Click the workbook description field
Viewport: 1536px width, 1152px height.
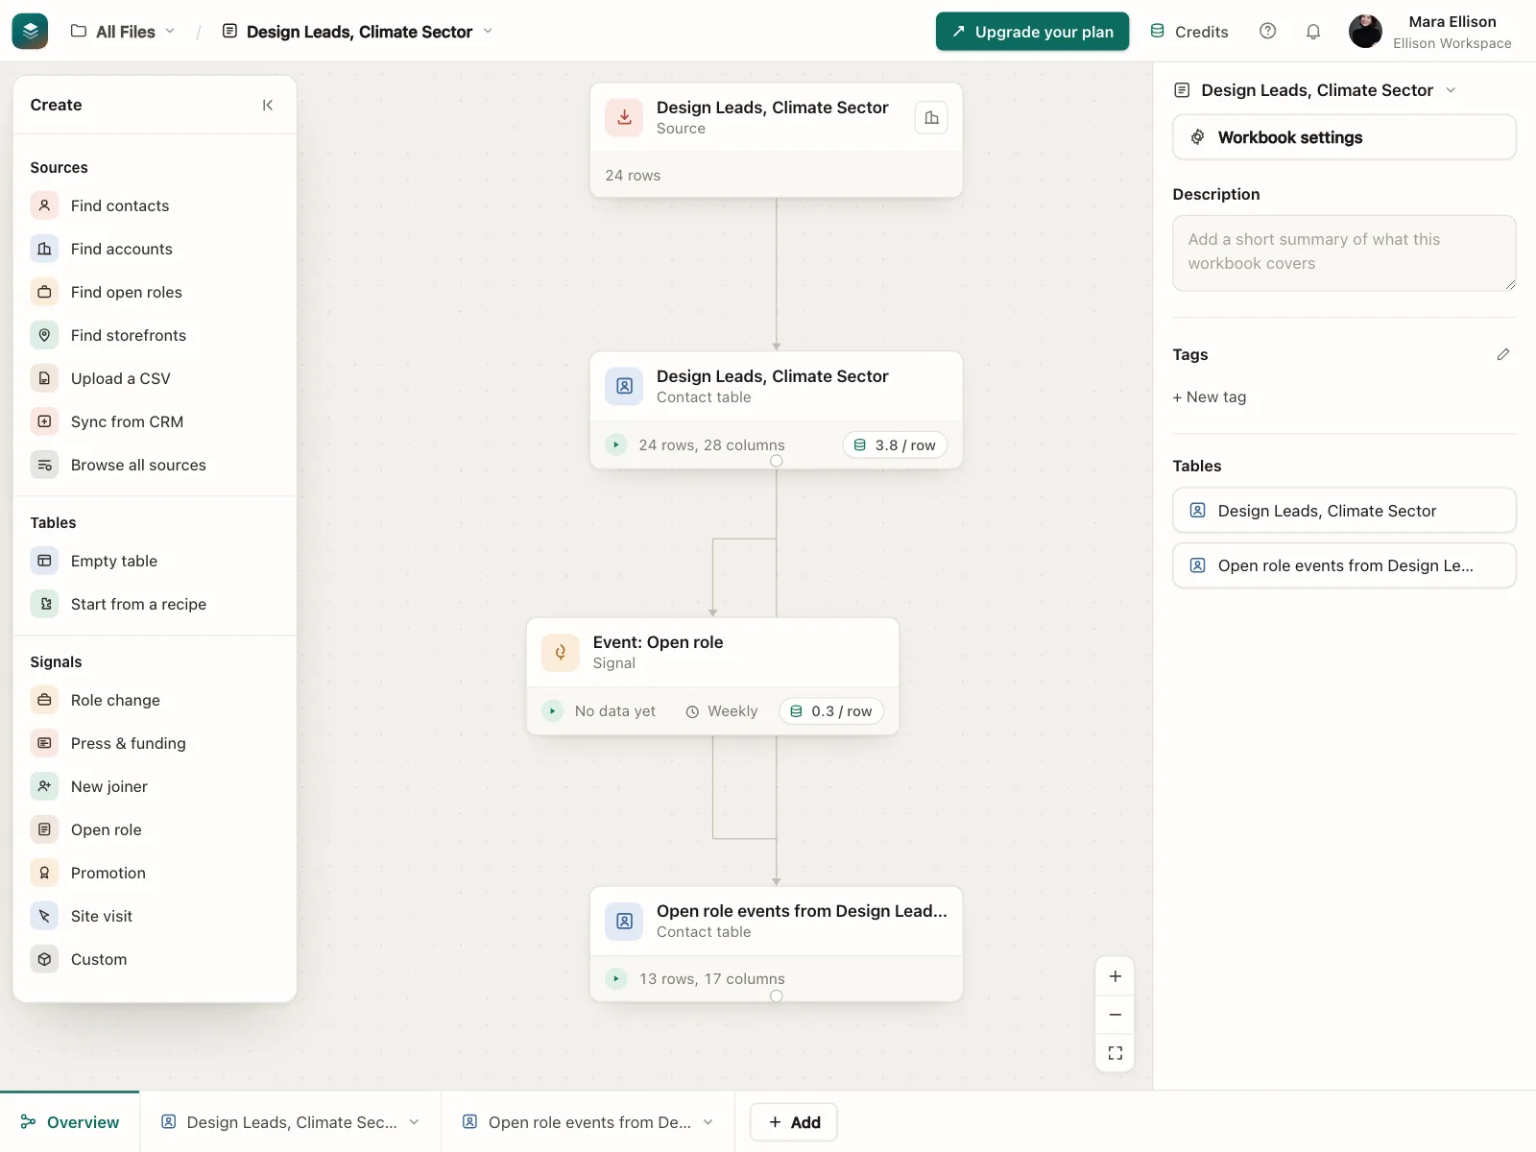click(1344, 253)
